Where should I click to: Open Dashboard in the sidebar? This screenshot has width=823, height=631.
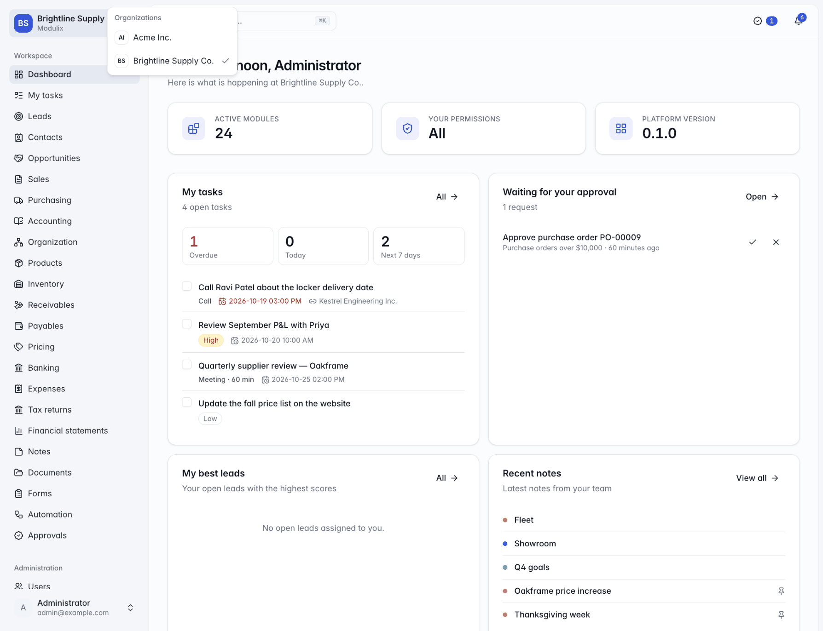tap(75, 75)
